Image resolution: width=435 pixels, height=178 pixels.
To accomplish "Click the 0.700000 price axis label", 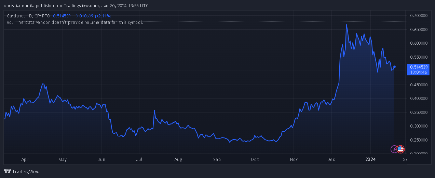I will click(419, 16).
